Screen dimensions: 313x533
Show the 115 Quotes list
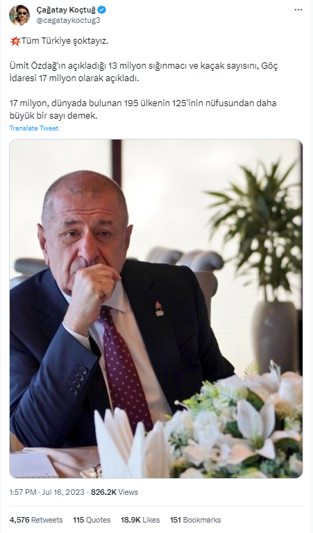92,520
